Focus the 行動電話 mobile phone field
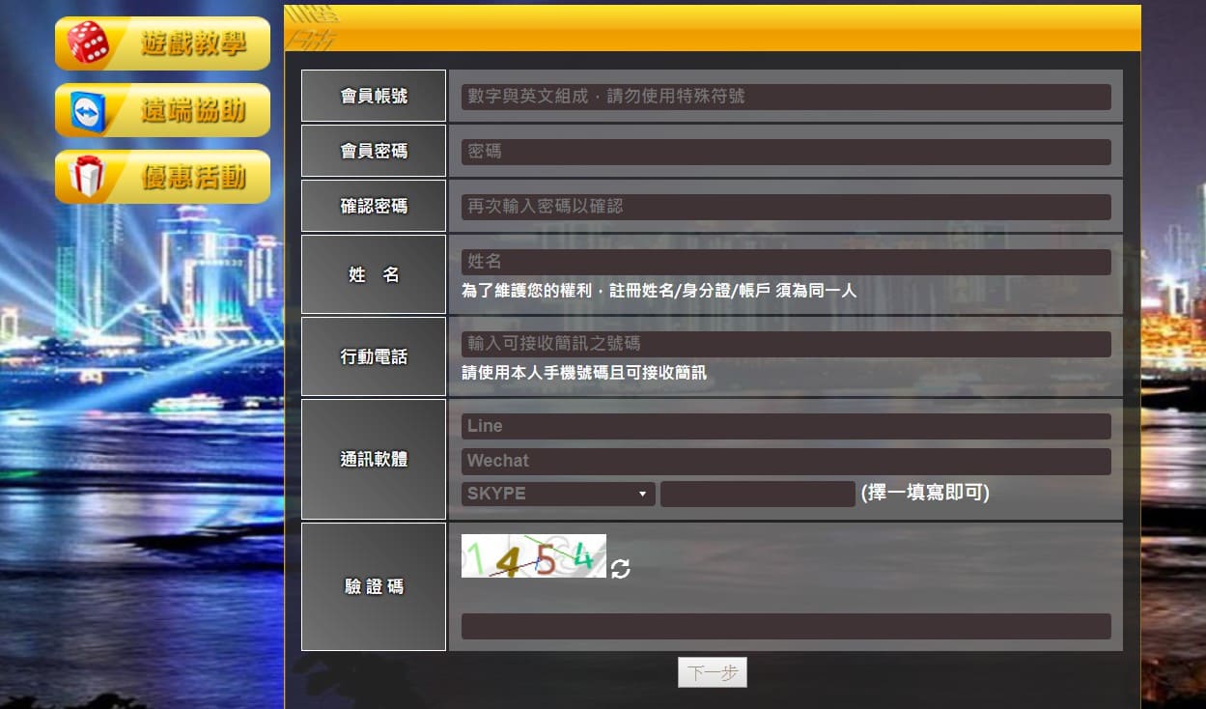Screen dimensions: 1206x709 click(786, 344)
